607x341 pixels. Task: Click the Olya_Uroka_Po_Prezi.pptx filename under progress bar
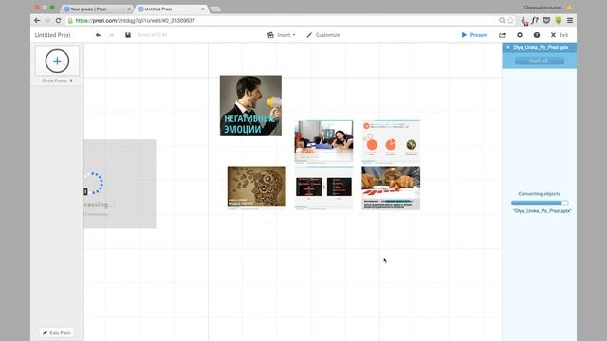point(542,211)
